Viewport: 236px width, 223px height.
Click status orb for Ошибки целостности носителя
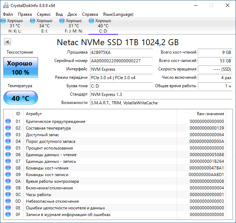[8, 208]
